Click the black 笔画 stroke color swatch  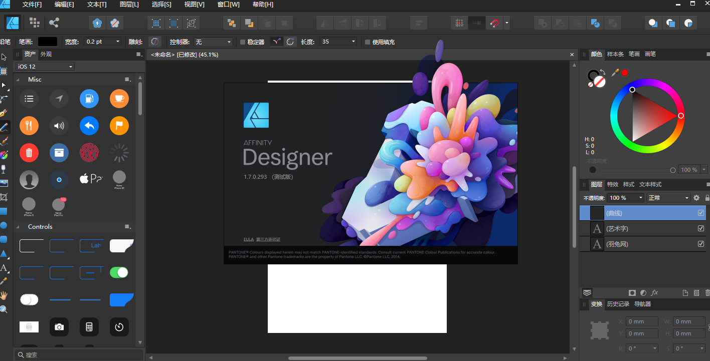(48, 42)
